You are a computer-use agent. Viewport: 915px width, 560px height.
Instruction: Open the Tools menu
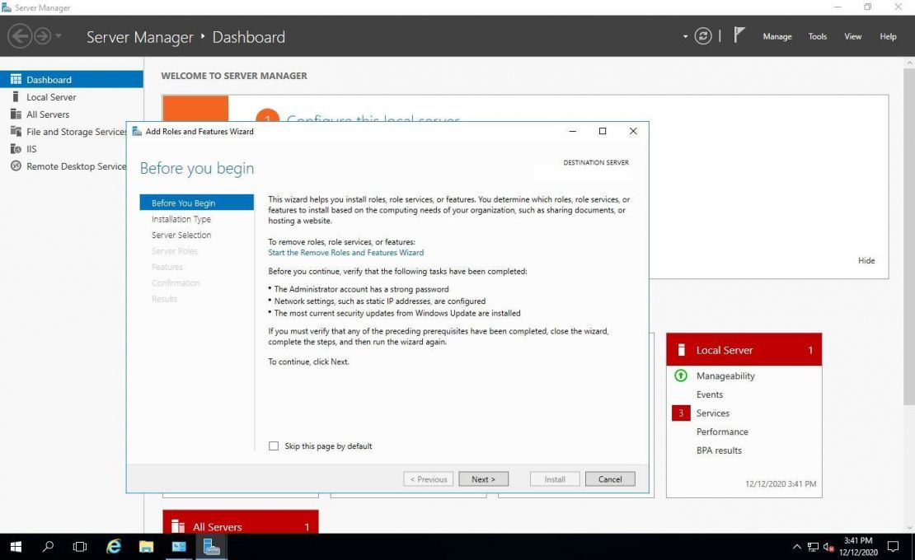click(817, 36)
